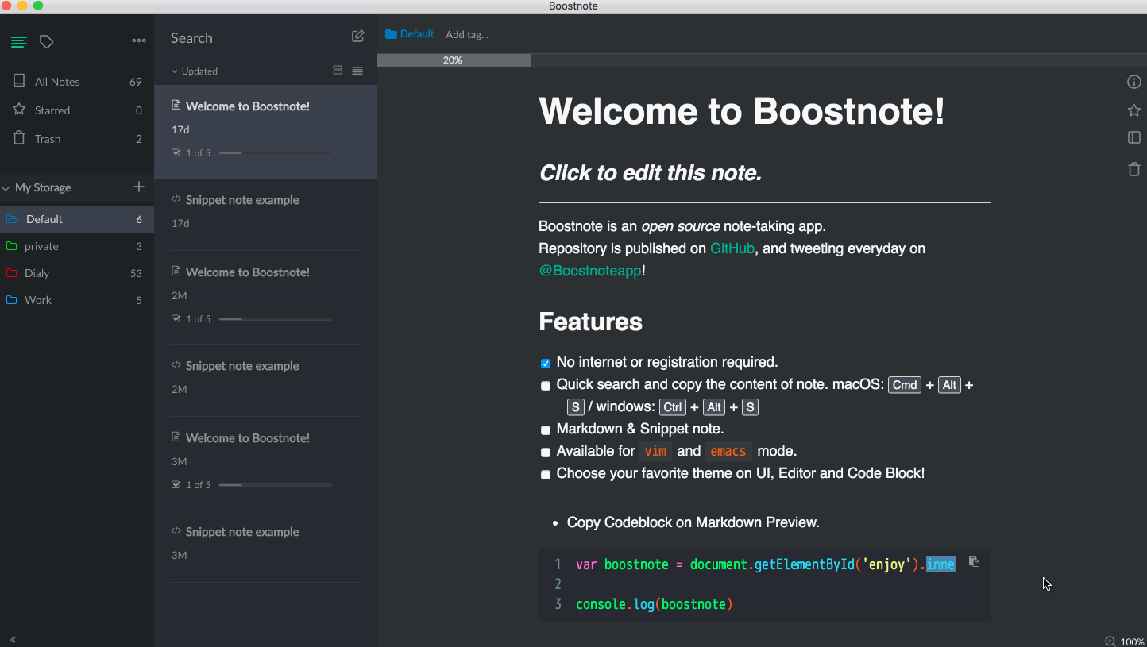Open the private folder
Viewport: 1147px width, 647px height.
[x=77, y=246]
